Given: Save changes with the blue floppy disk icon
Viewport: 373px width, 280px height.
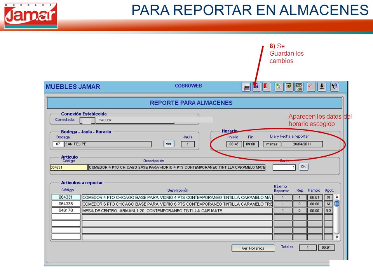Looking at the screenshot, I should point(256,87).
